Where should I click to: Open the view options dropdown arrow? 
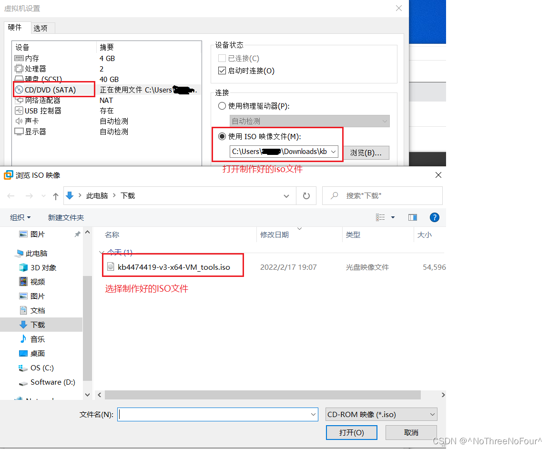coord(393,217)
